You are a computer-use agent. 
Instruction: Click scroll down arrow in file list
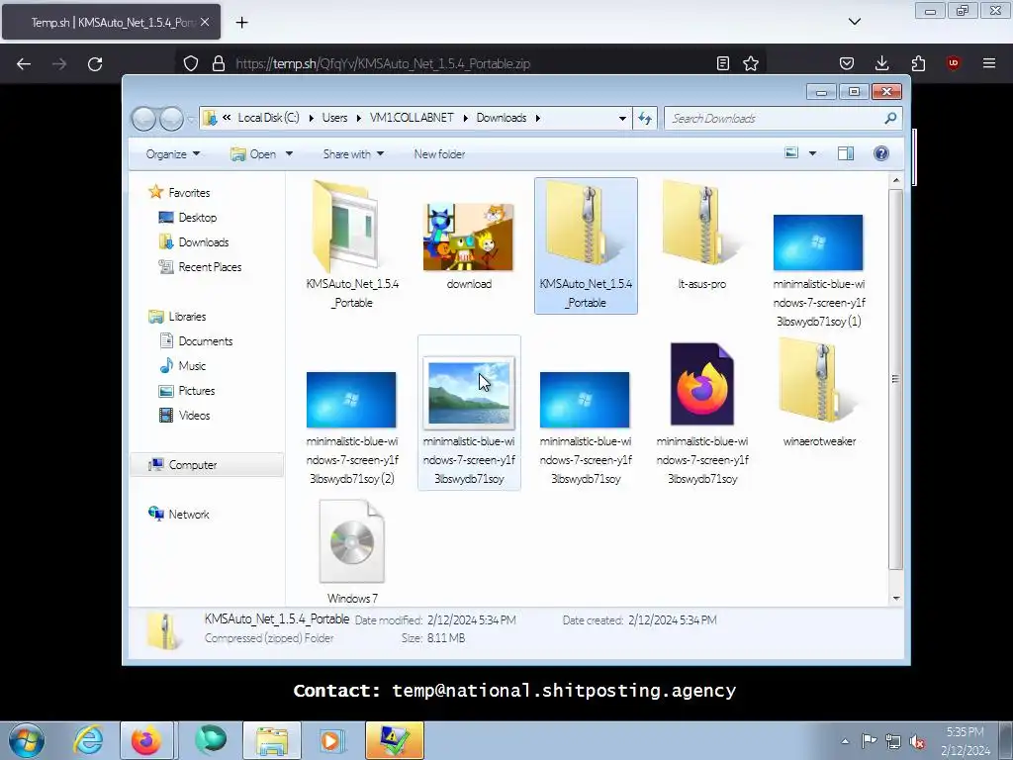(x=896, y=599)
